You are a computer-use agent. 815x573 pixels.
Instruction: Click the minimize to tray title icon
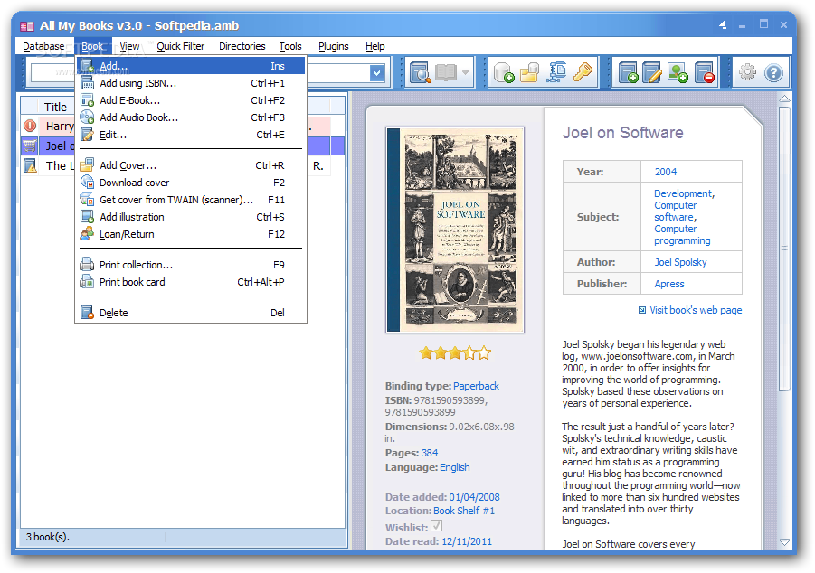(x=723, y=24)
